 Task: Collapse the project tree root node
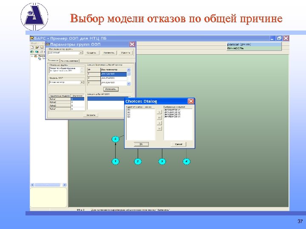click(x=32, y=56)
